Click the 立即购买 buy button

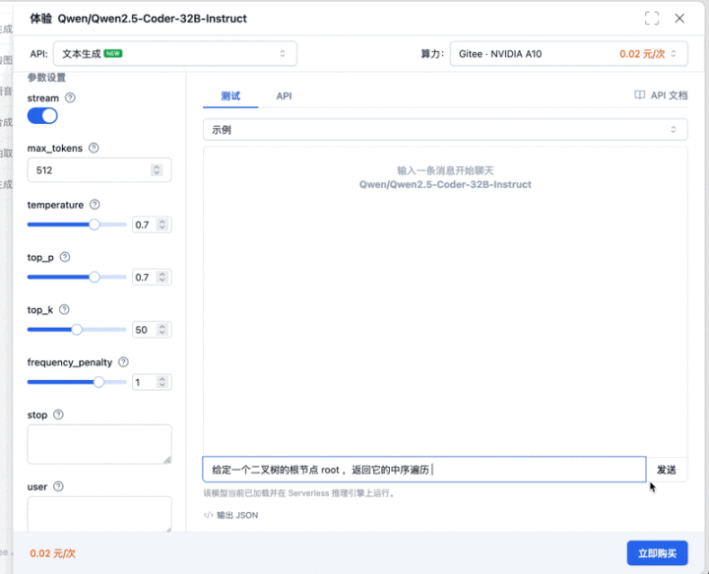click(x=657, y=553)
